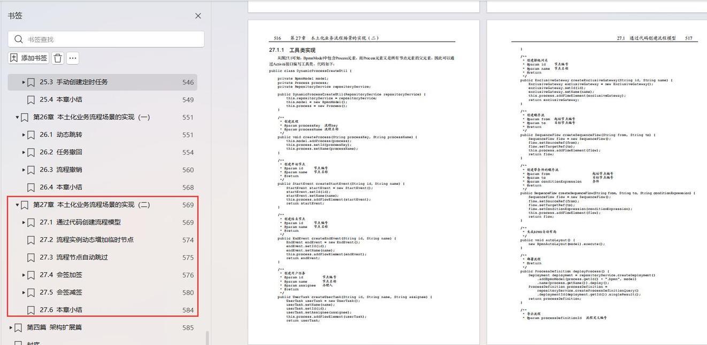This screenshot has width=707, height=345.
Task: Click bookmark icon beside 27.2 流程实例动态增加临时节点
Action: (x=31, y=240)
